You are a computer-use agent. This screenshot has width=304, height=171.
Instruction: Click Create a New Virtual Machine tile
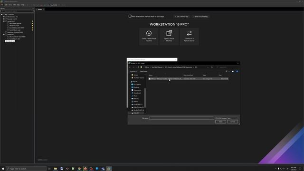149,37
